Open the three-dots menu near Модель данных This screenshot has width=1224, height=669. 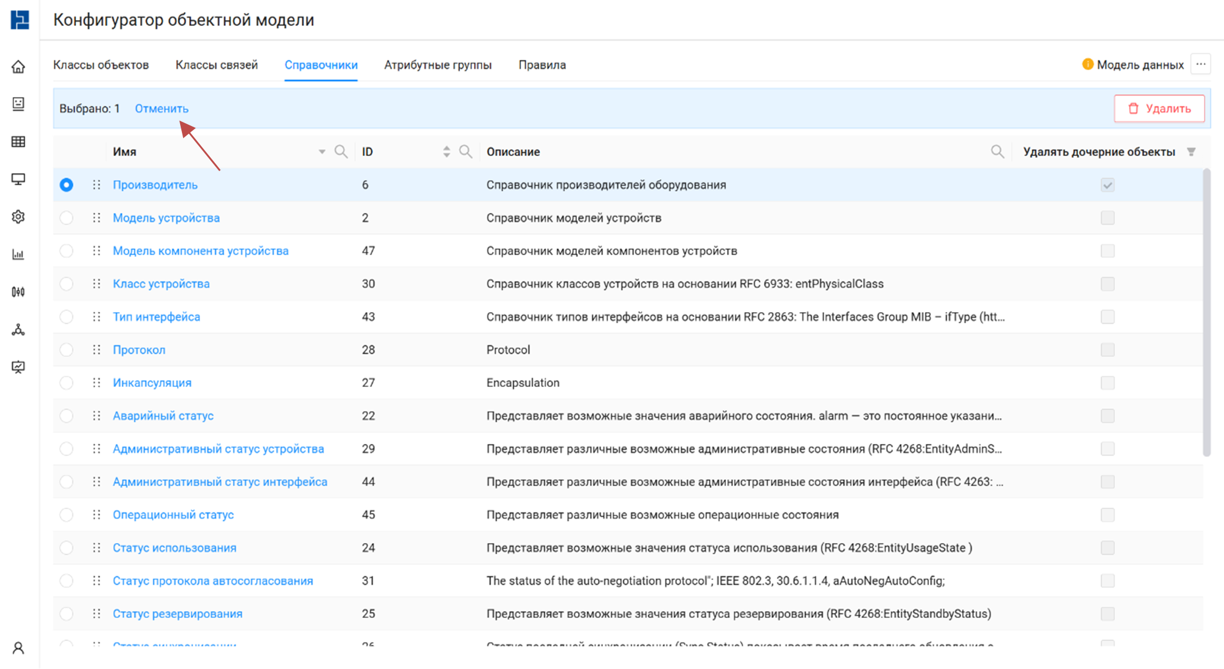click(1200, 64)
